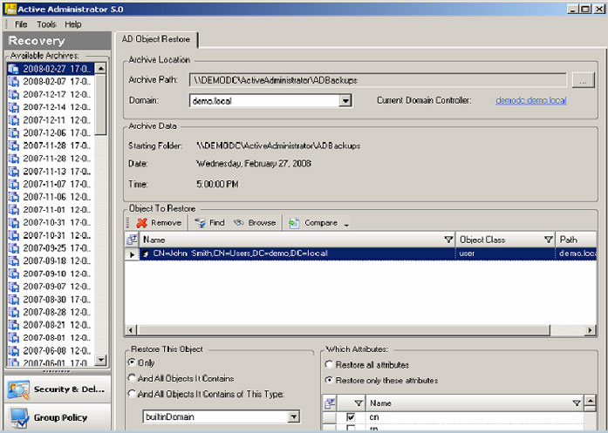This screenshot has width=608, height=433.
Task: Click the row indicator arrow for John Smith
Action: coord(132,254)
